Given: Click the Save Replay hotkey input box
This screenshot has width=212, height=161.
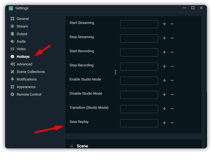Looking at the screenshot, I should click(139, 123).
